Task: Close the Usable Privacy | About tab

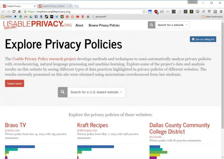Action: [70, 6]
